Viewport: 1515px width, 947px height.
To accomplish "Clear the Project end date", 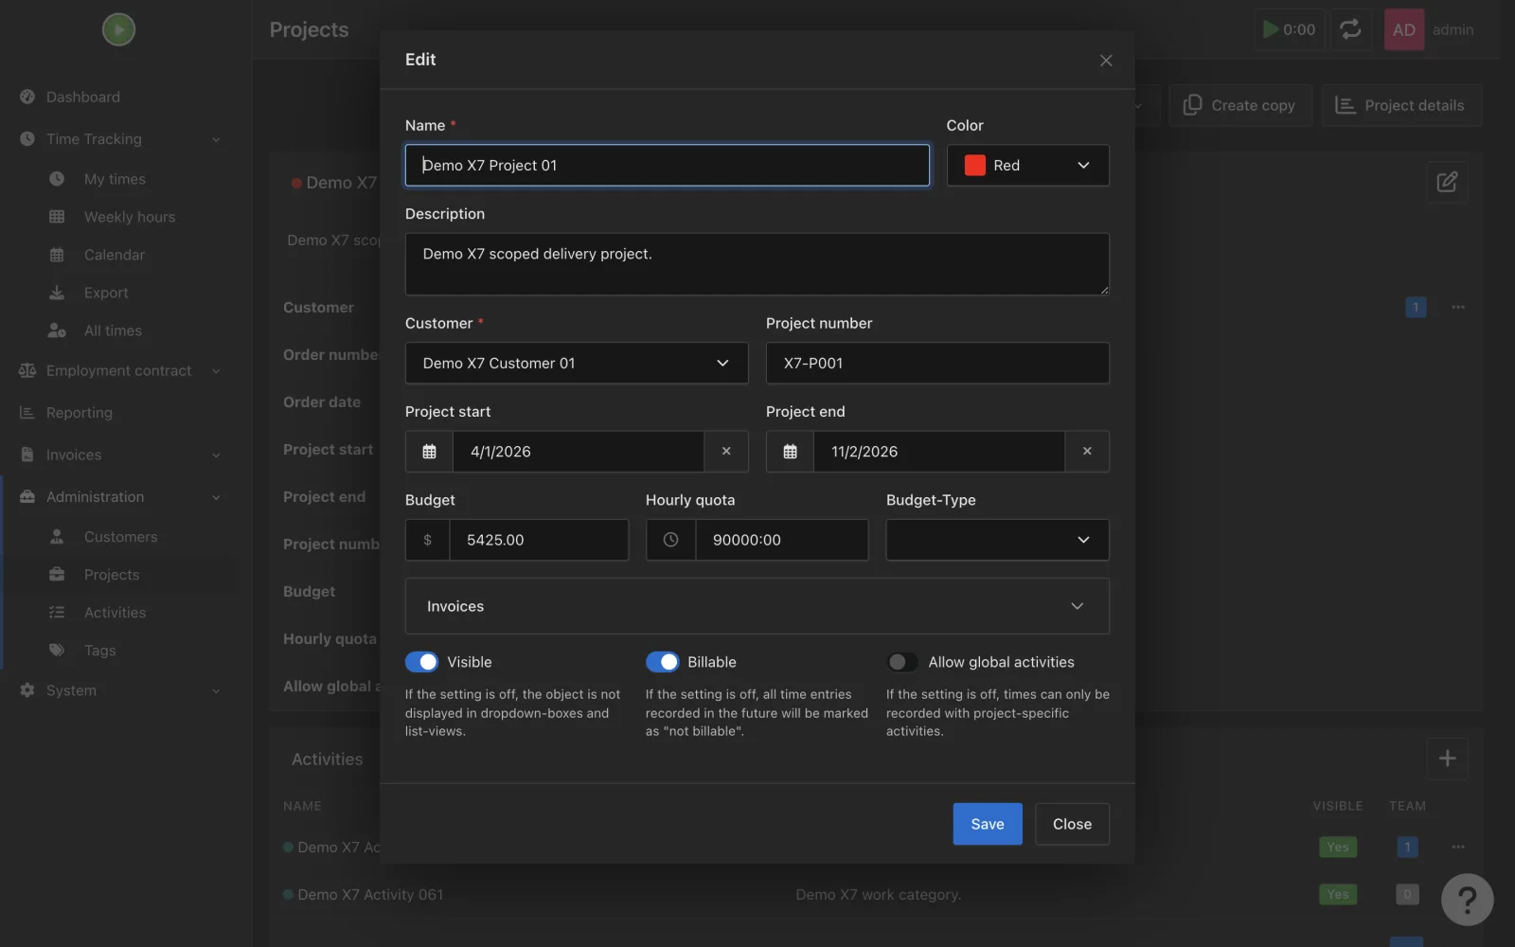I will [x=1087, y=452].
